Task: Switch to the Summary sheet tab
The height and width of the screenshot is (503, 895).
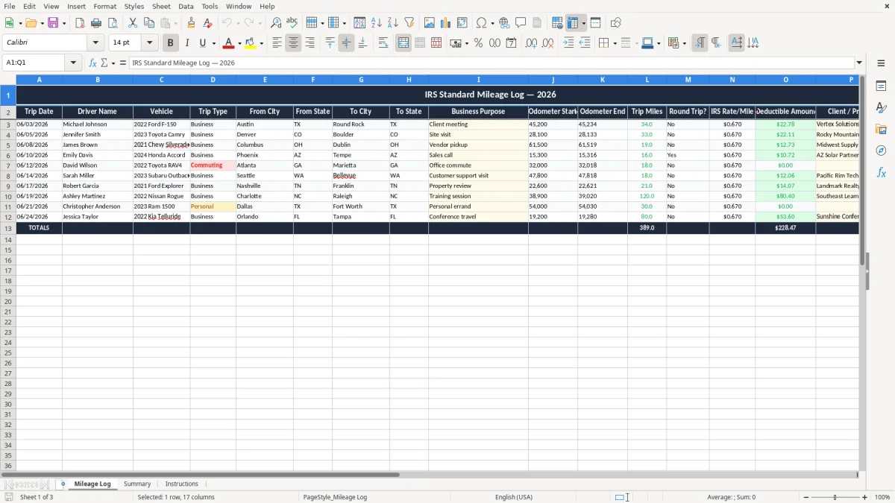Action: (137, 484)
